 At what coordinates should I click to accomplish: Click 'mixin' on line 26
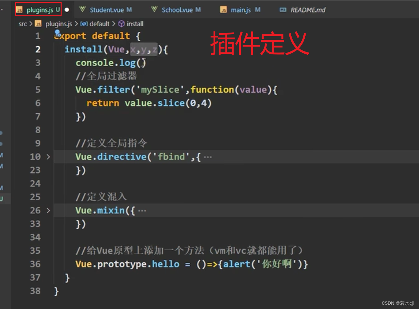pyautogui.click(x=111, y=210)
